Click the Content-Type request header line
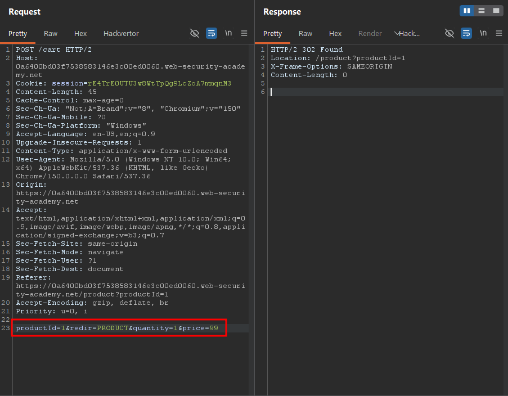 pos(122,151)
